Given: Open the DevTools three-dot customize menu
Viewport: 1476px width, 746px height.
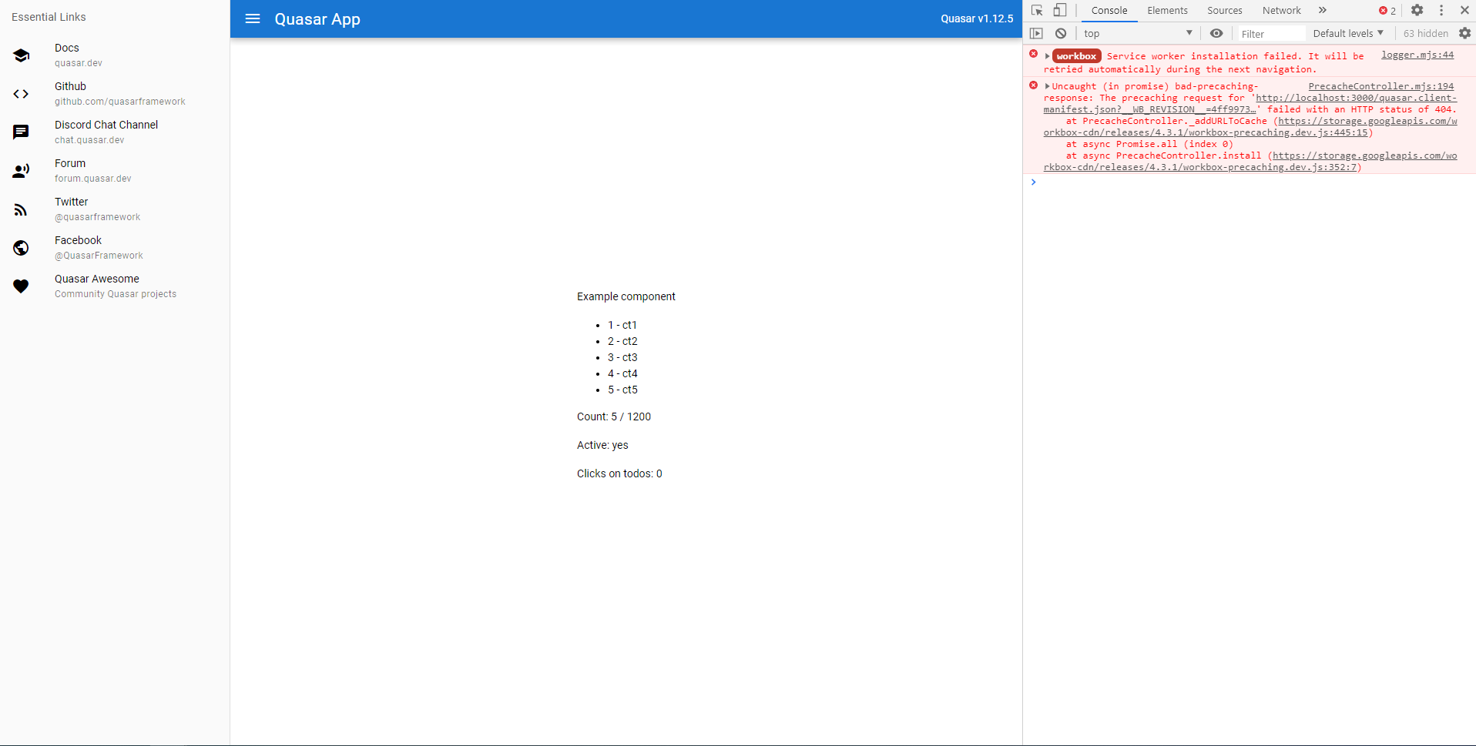Looking at the screenshot, I should 1441,11.
